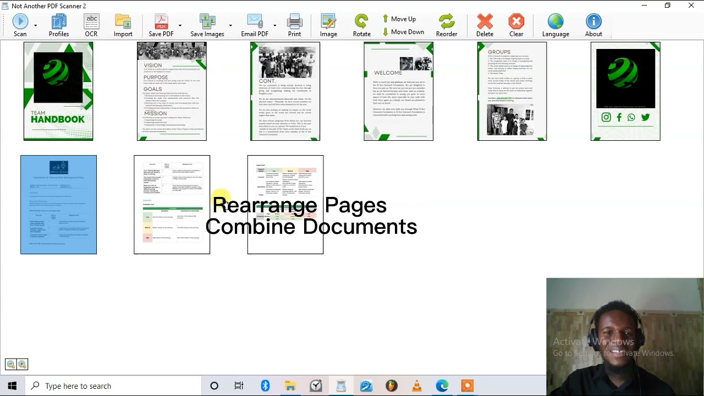Select the Team Handbook cover page
Viewport: 704px width, 396px height.
pyautogui.click(x=58, y=91)
